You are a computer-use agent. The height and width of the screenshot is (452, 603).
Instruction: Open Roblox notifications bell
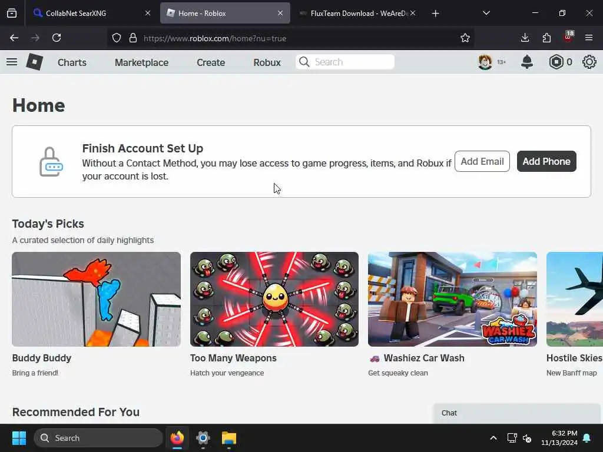tap(527, 62)
